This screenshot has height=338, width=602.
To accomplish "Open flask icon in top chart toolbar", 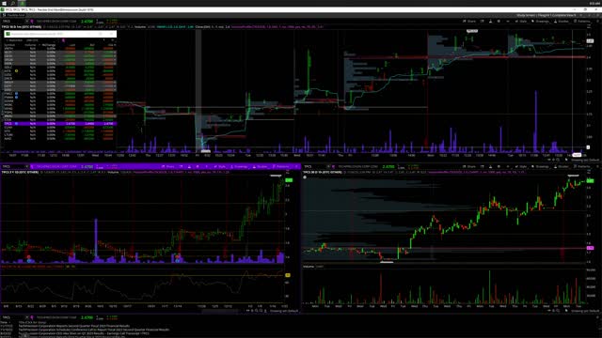I will tap(490, 21).
